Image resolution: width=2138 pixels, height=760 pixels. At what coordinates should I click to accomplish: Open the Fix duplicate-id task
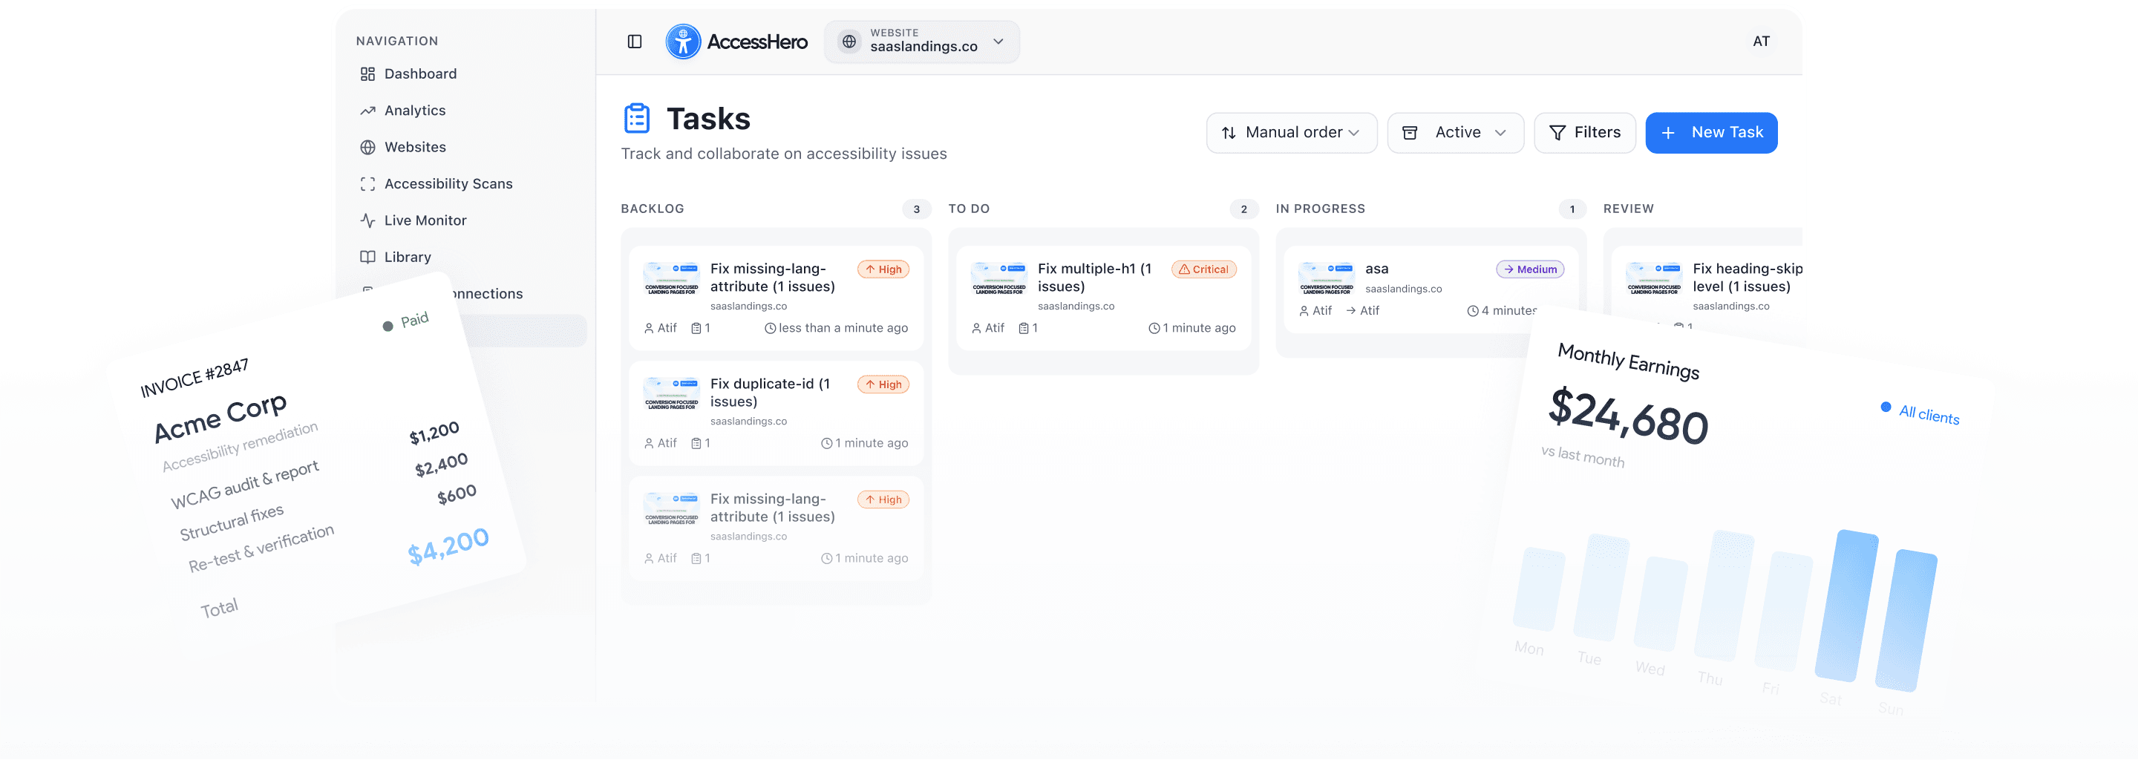(776, 413)
